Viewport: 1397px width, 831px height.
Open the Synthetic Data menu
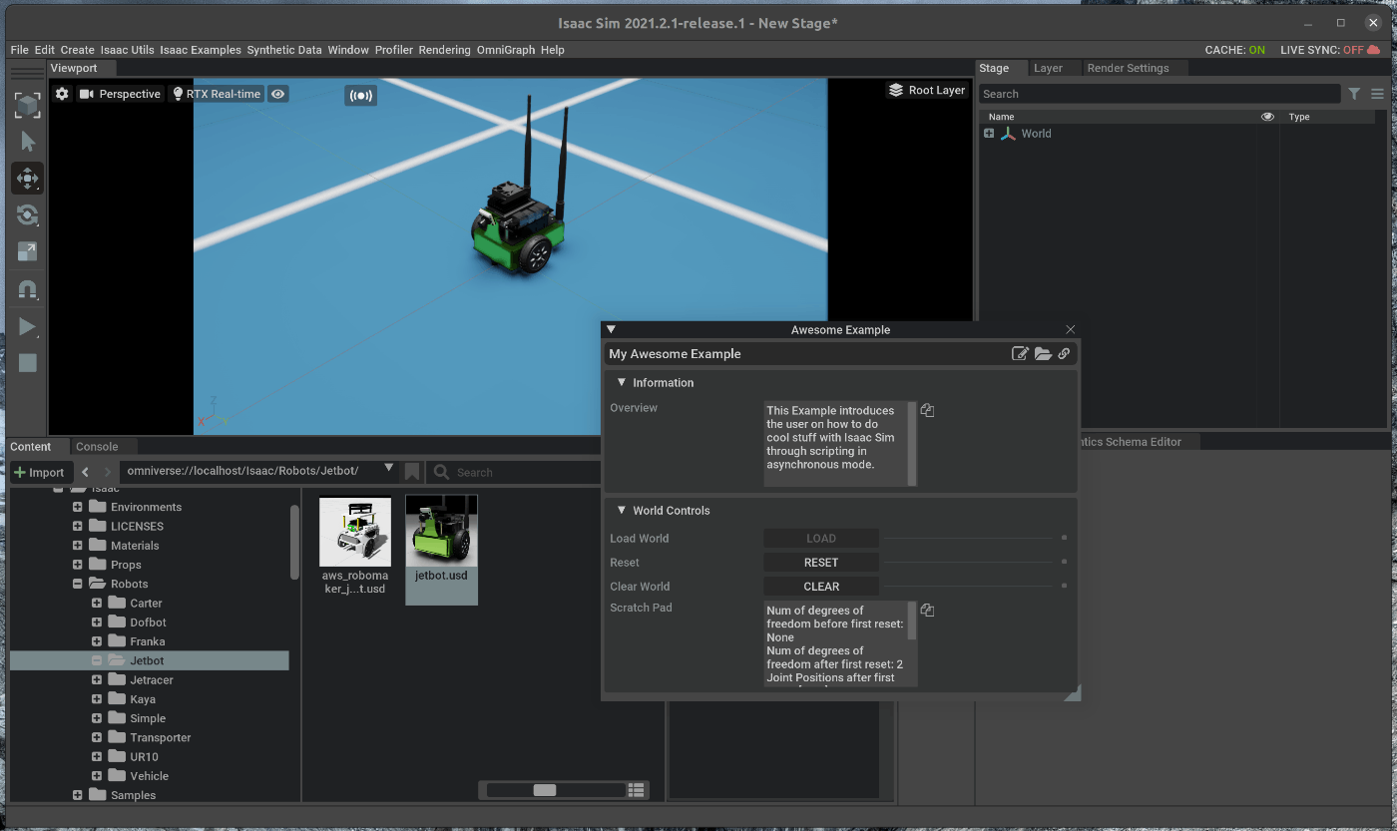click(284, 50)
